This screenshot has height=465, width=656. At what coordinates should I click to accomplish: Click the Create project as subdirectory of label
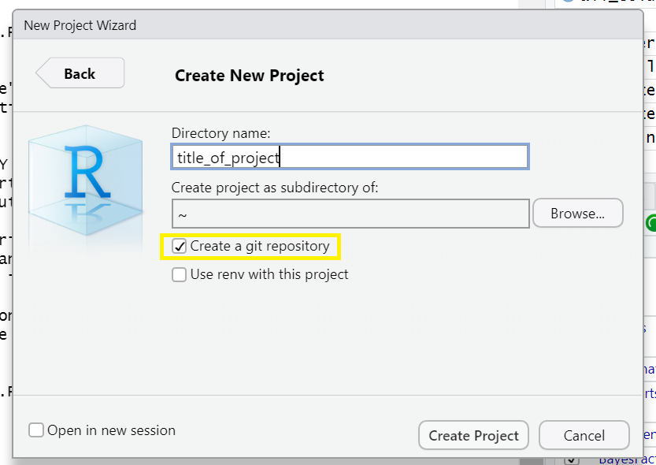click(x=275, y=188)
